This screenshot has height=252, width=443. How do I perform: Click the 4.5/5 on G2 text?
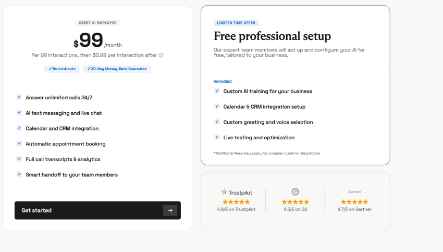pyautogui.click(x=295, y=209)
